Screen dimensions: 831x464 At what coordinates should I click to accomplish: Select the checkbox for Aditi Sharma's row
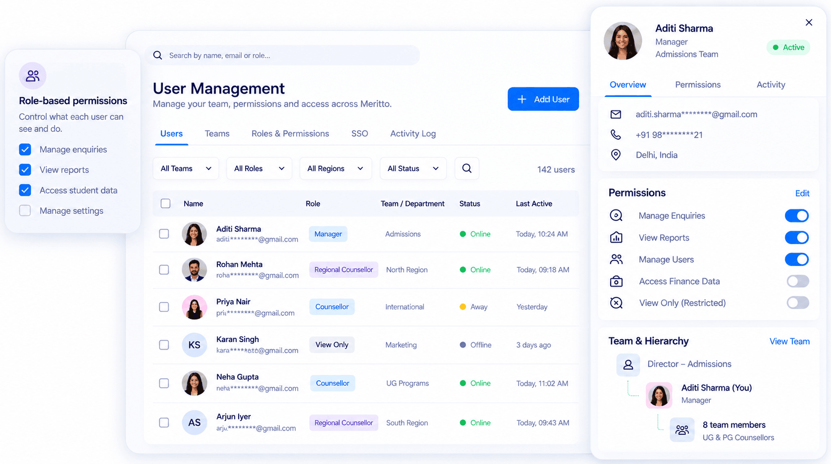[164, 234]
